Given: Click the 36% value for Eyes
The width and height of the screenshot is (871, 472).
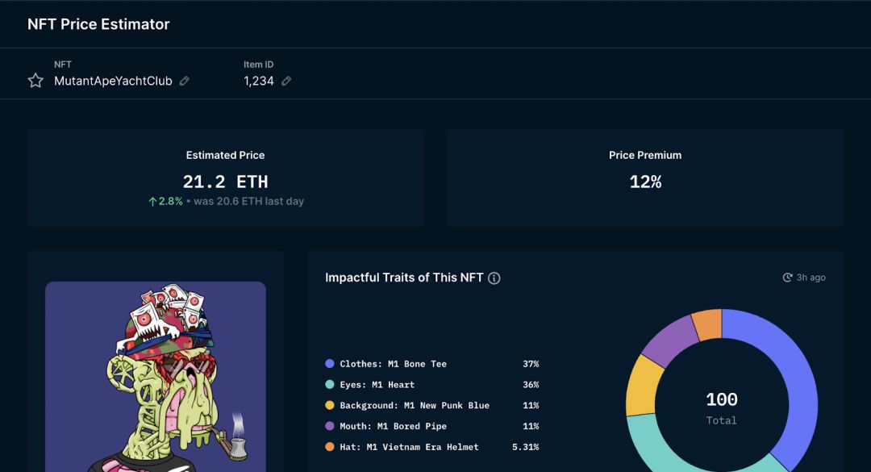Looking at the screenshot, I should 531,384.
